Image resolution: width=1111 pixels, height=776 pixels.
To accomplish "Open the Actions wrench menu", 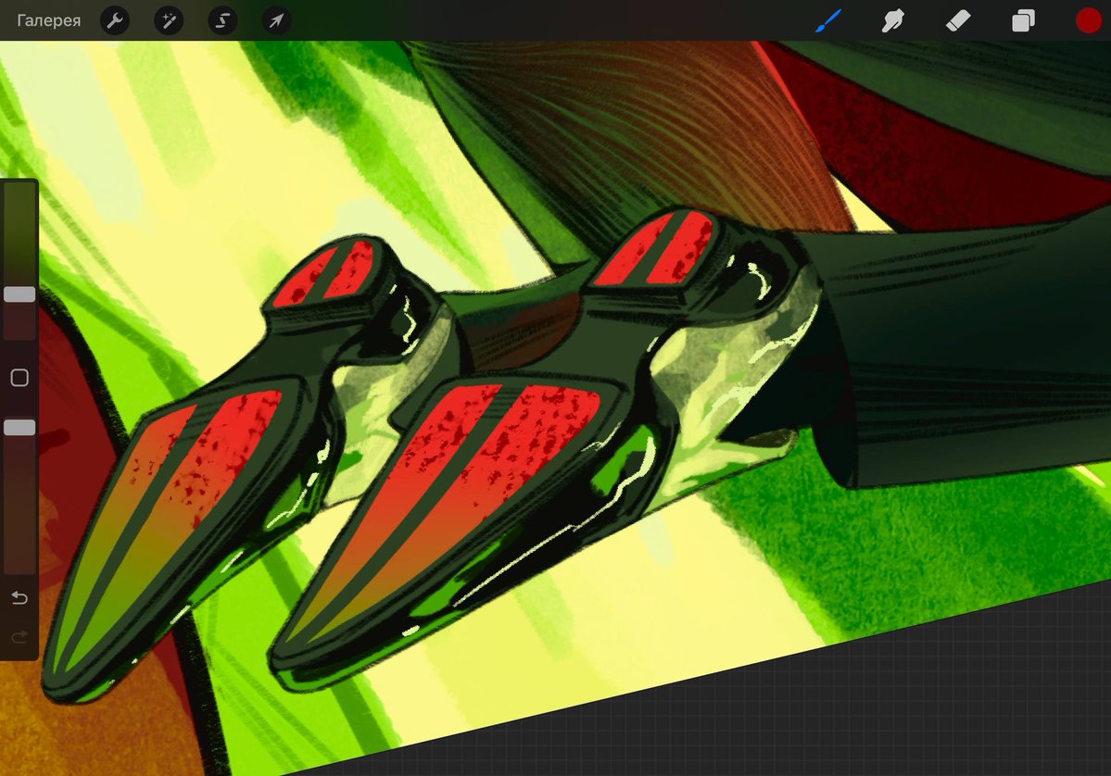I will (x=115, y=20).
